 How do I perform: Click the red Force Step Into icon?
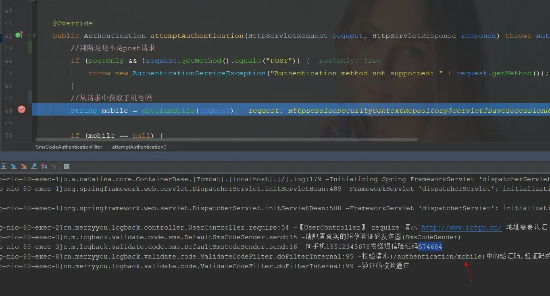tap(24, 166)
